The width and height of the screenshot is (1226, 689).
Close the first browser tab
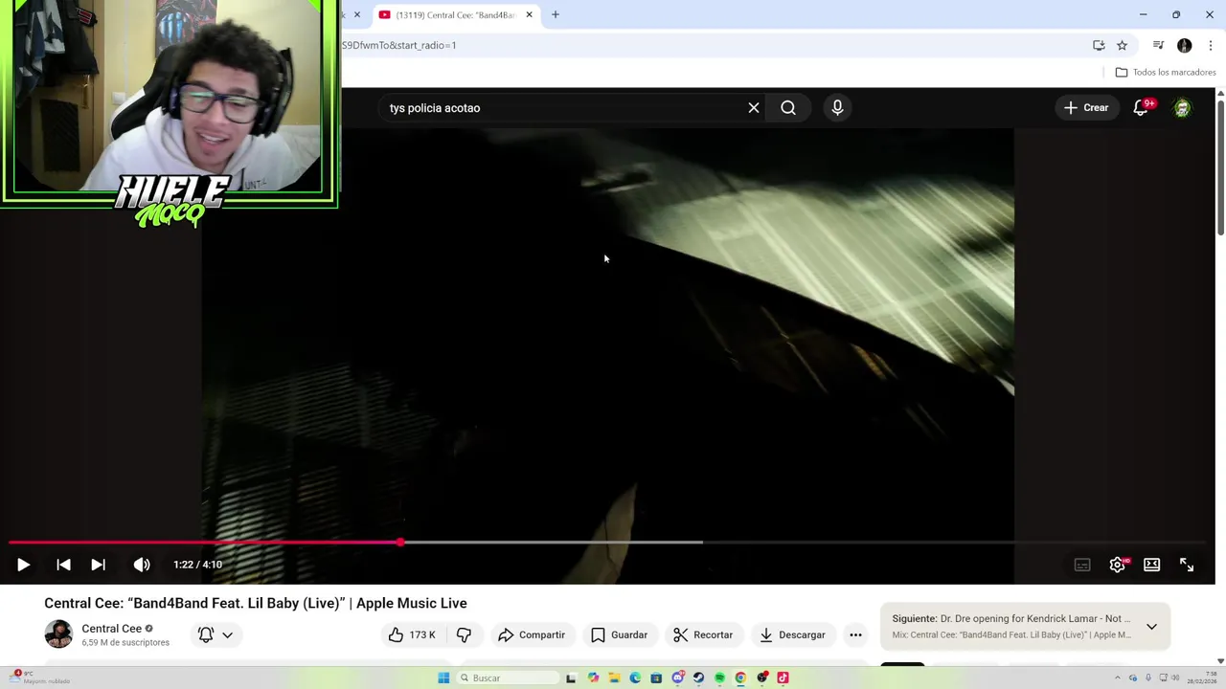(356, 14)
